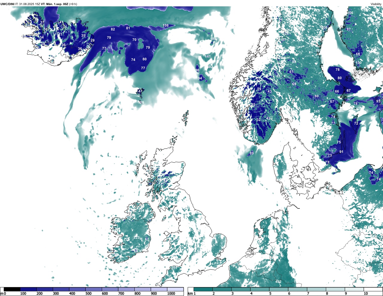Click the '109' value south of the Faroes

pyautogui.click(x=141, y=102)
